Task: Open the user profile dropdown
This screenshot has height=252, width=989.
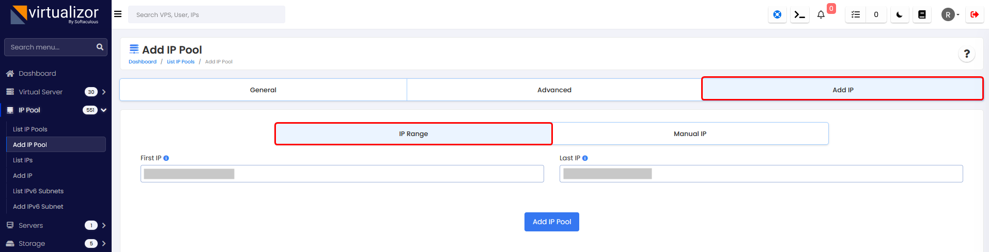Action: [x=950, y=14]
